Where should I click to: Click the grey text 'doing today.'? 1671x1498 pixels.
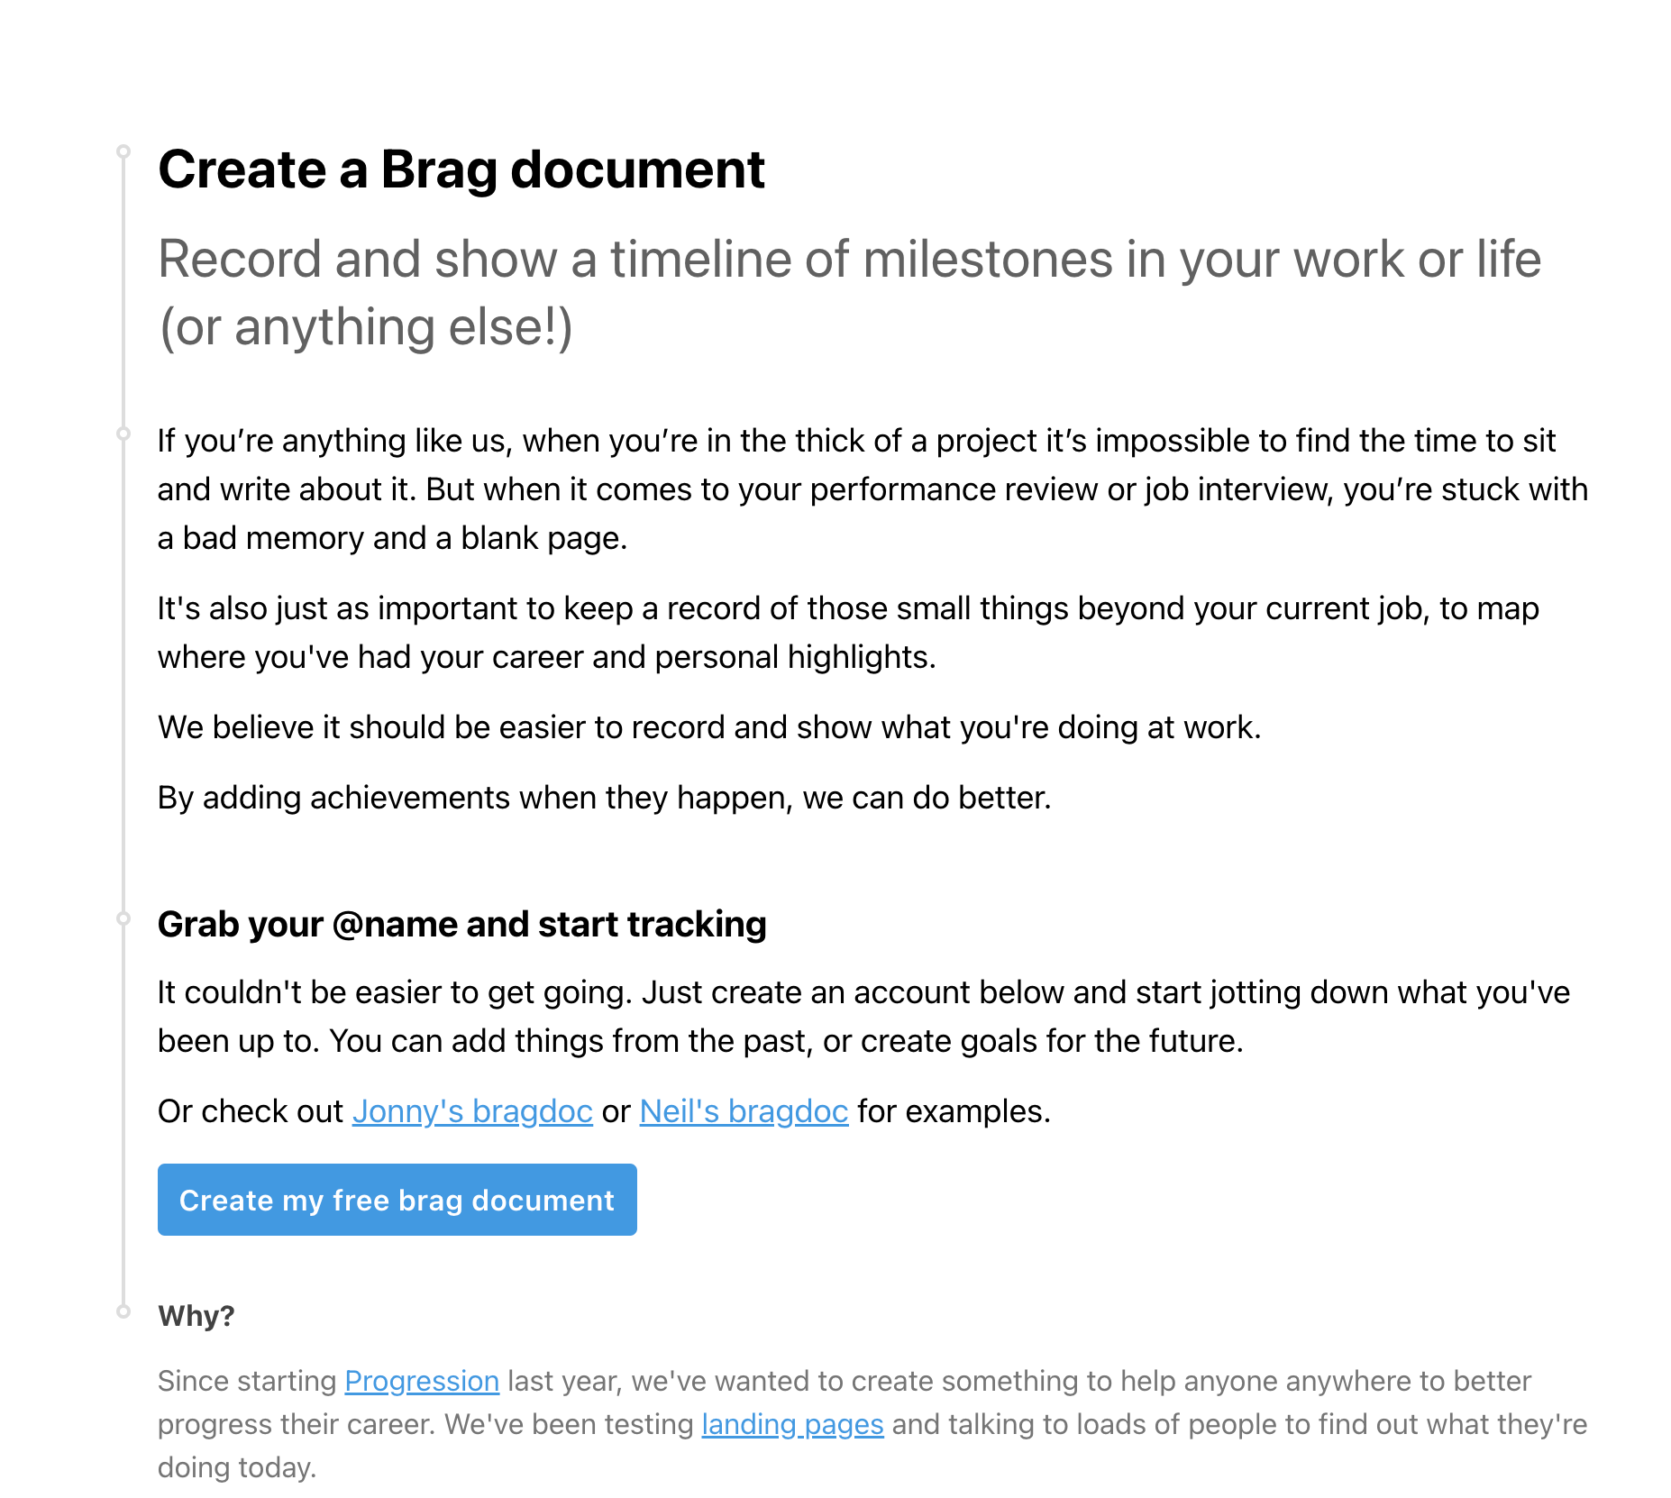(x=237, y=1467)
